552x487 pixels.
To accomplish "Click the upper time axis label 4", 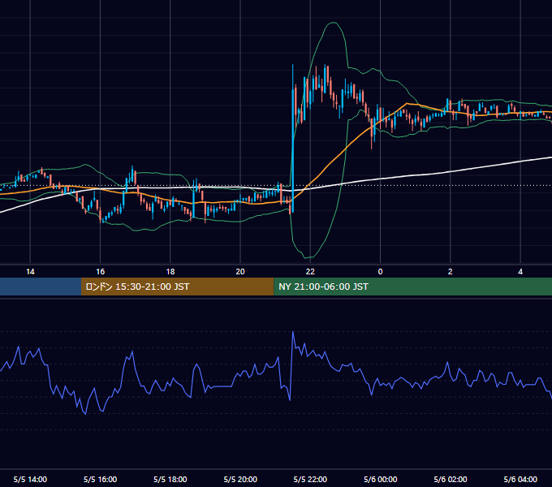I will click(520, 272).
